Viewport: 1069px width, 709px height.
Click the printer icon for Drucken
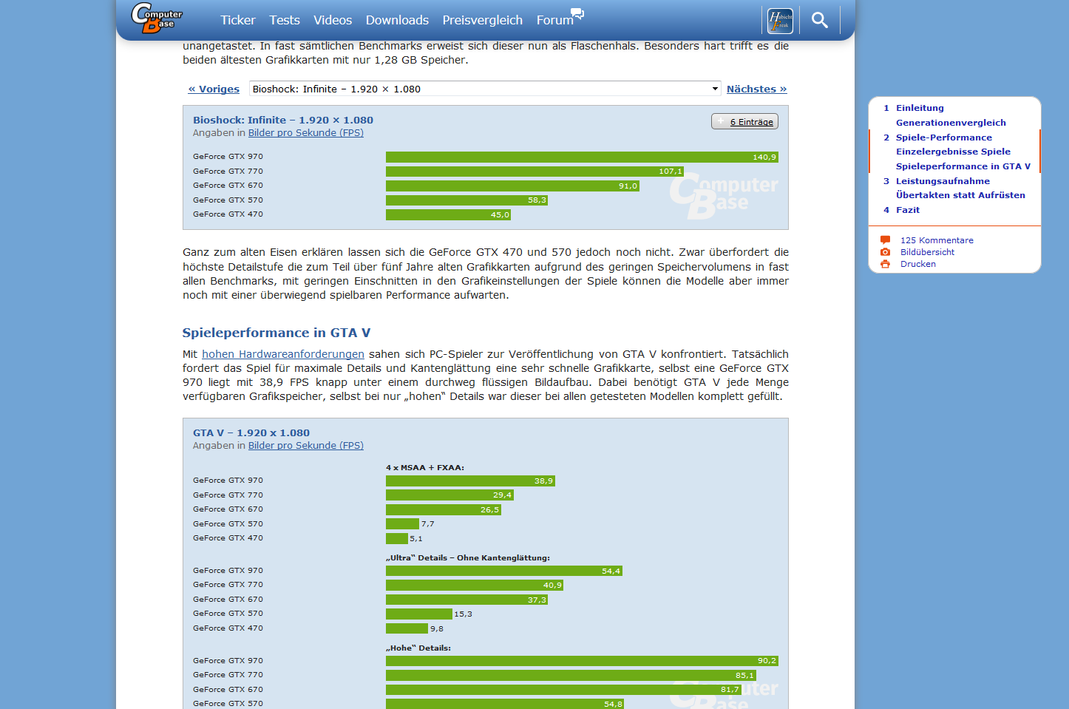[885, 264]
